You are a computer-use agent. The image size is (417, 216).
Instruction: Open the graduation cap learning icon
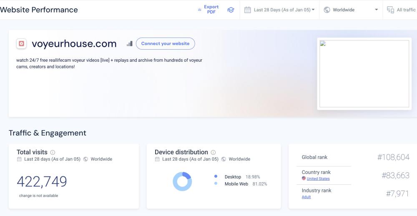pyautogui.click(x=231, y=10)
